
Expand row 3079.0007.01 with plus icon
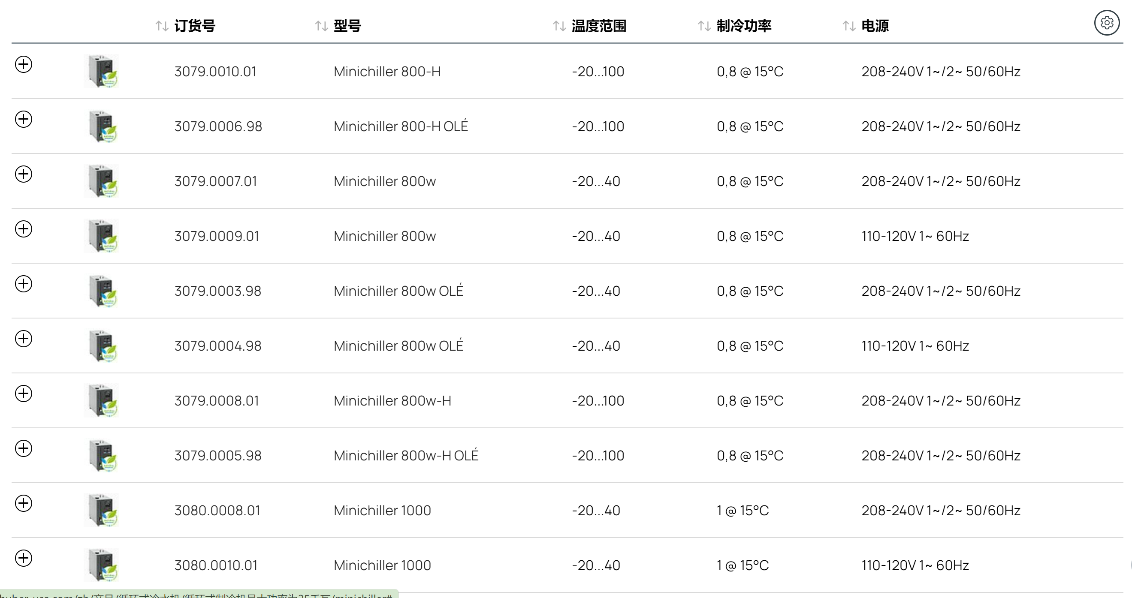coord(24,174)
